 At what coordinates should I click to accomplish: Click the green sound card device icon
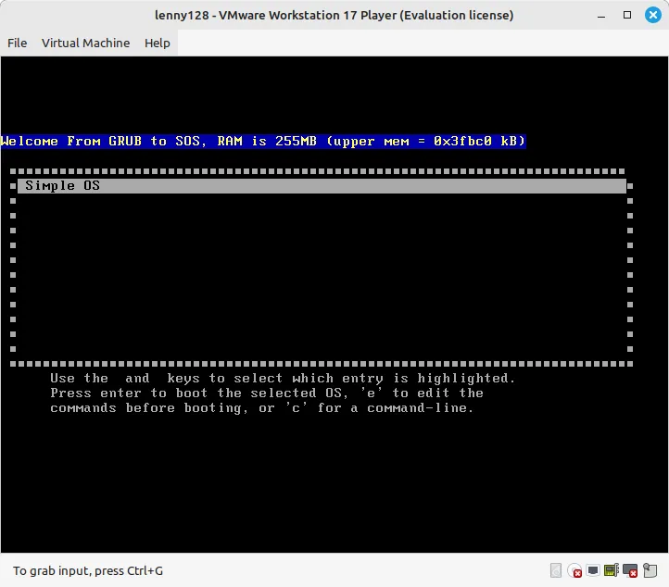pos(611,570)
